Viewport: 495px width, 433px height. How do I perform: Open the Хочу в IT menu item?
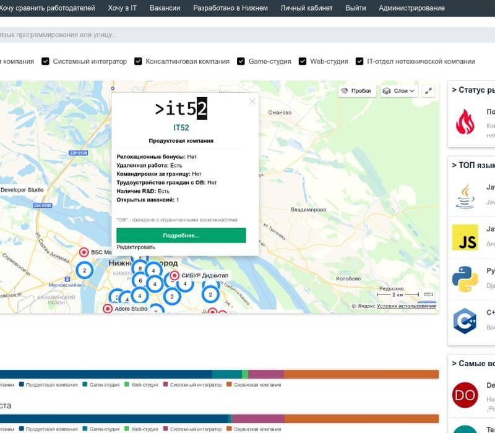coord(122,8)
